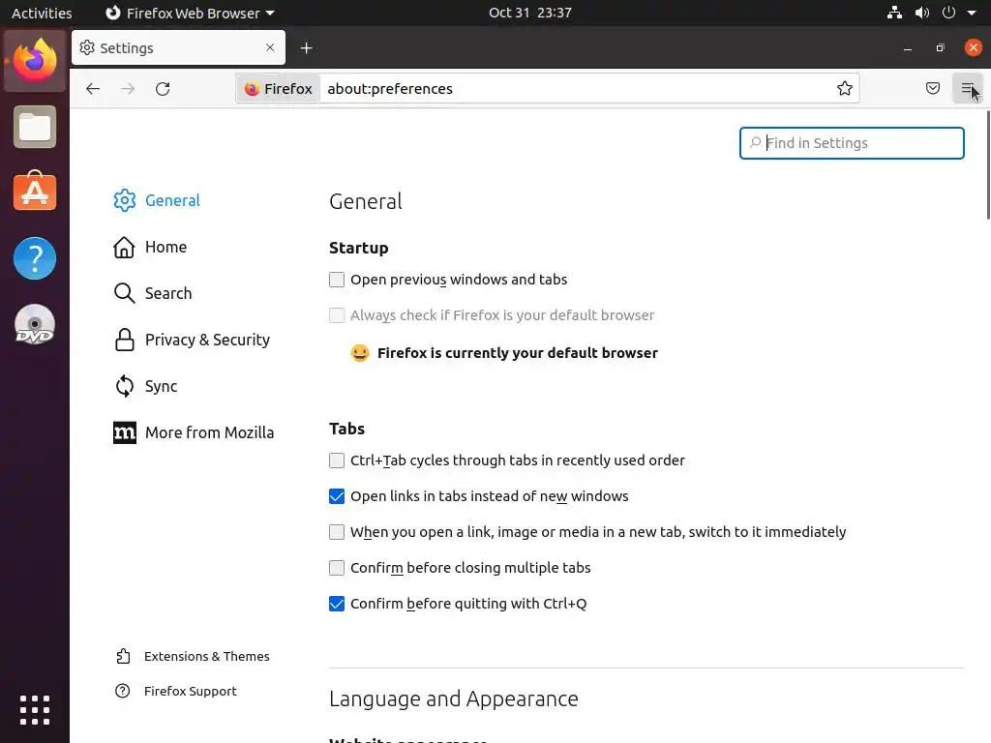This screenshot has width=991, height=743.
Task: Open Firefox Support link text
Action: tap(191, 691)
